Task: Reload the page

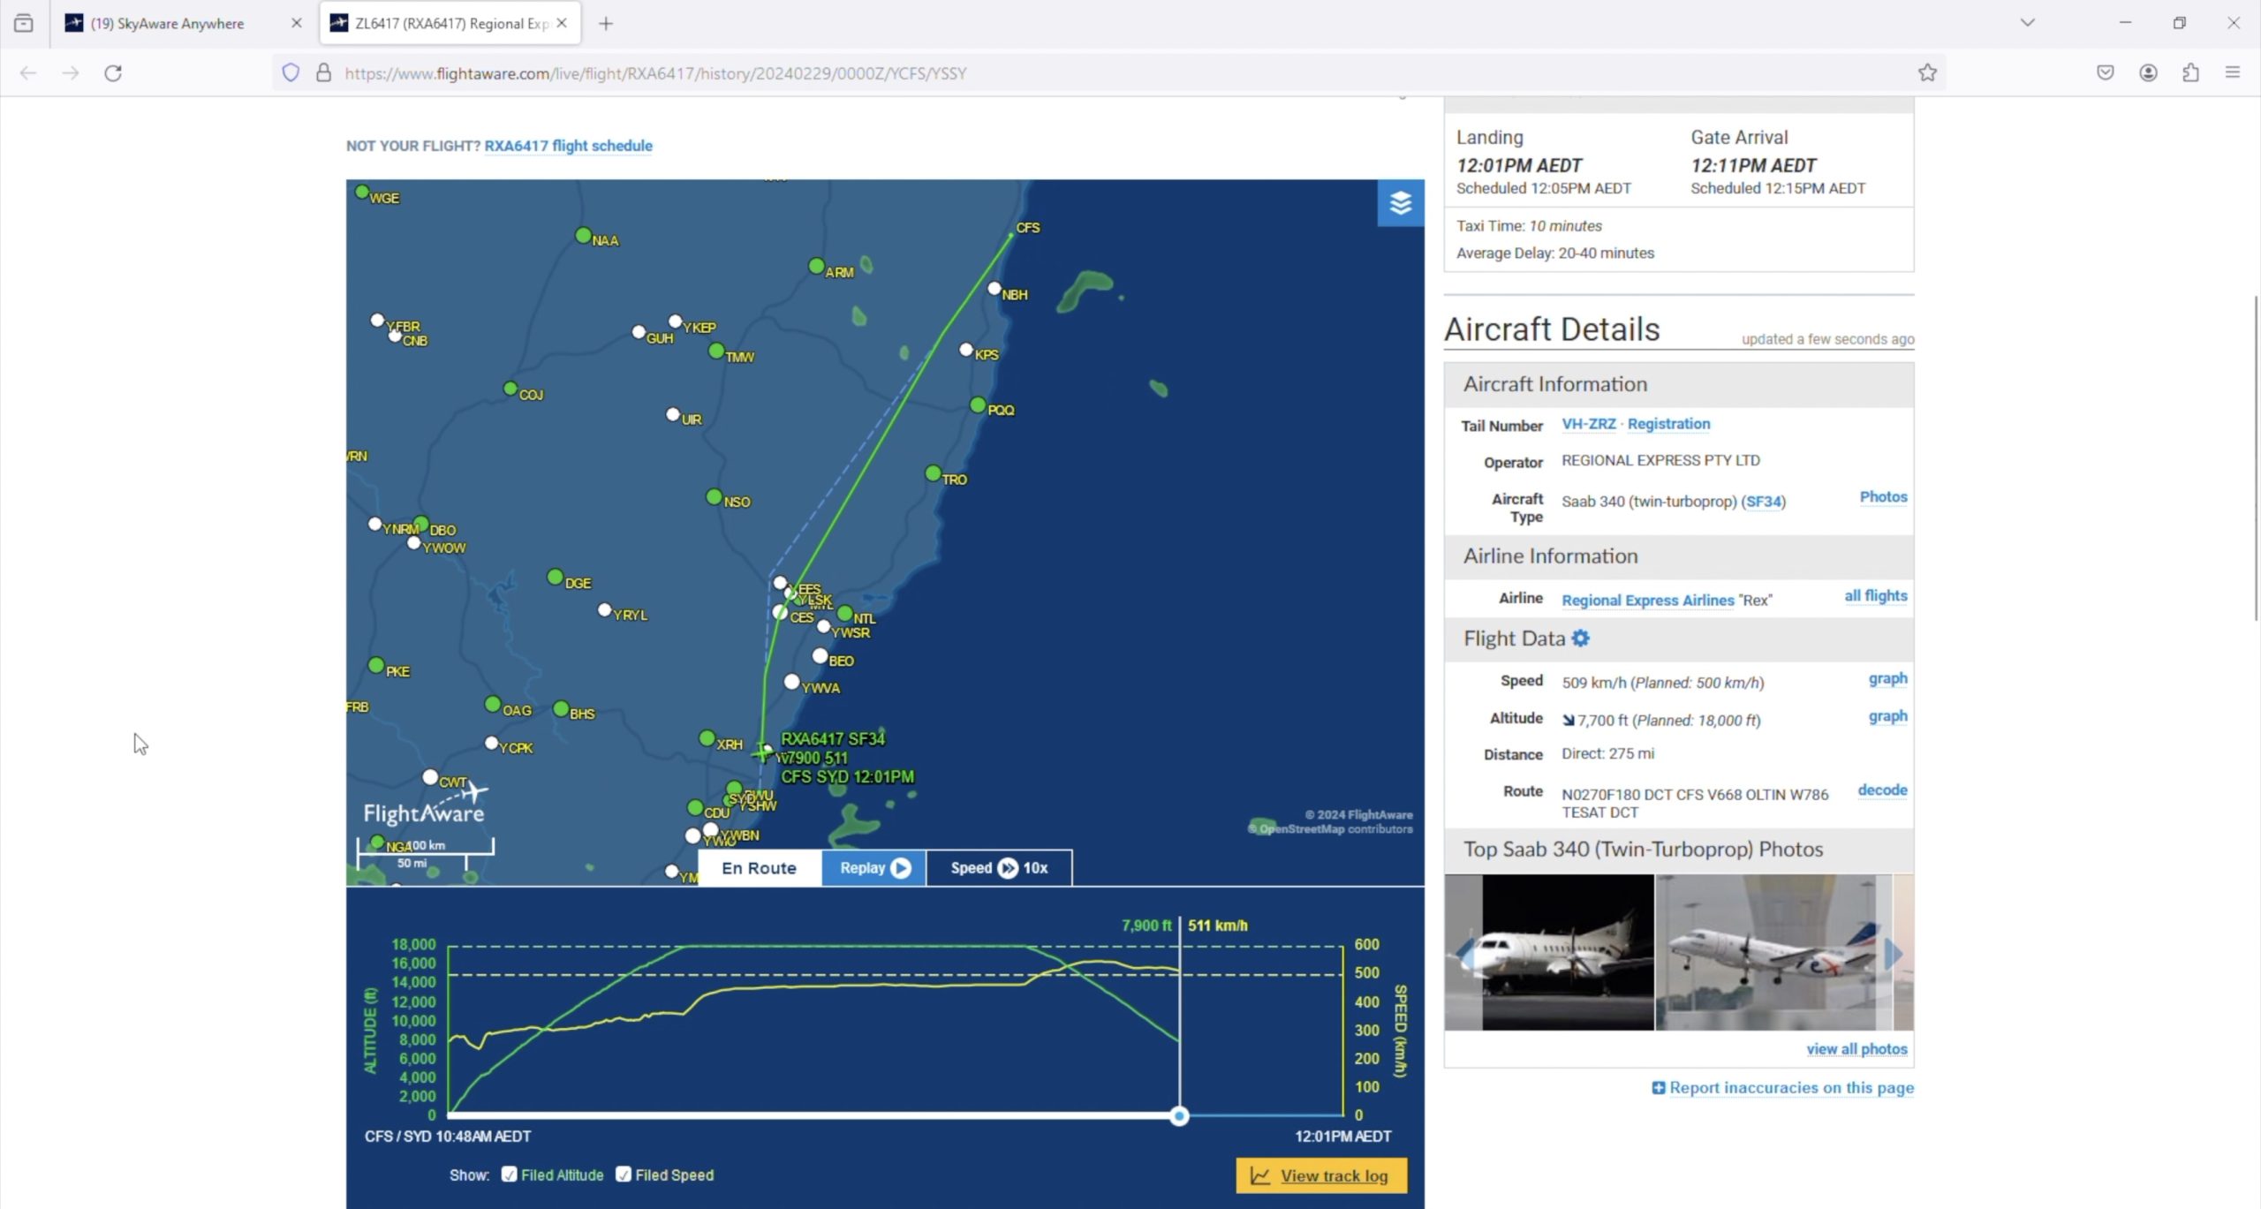Action: click(113, 73)
